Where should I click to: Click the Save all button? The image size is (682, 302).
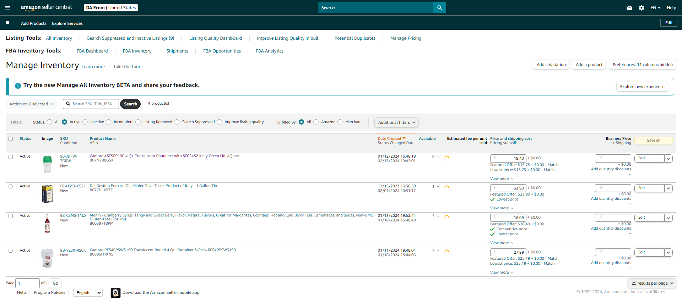point(654,141)
